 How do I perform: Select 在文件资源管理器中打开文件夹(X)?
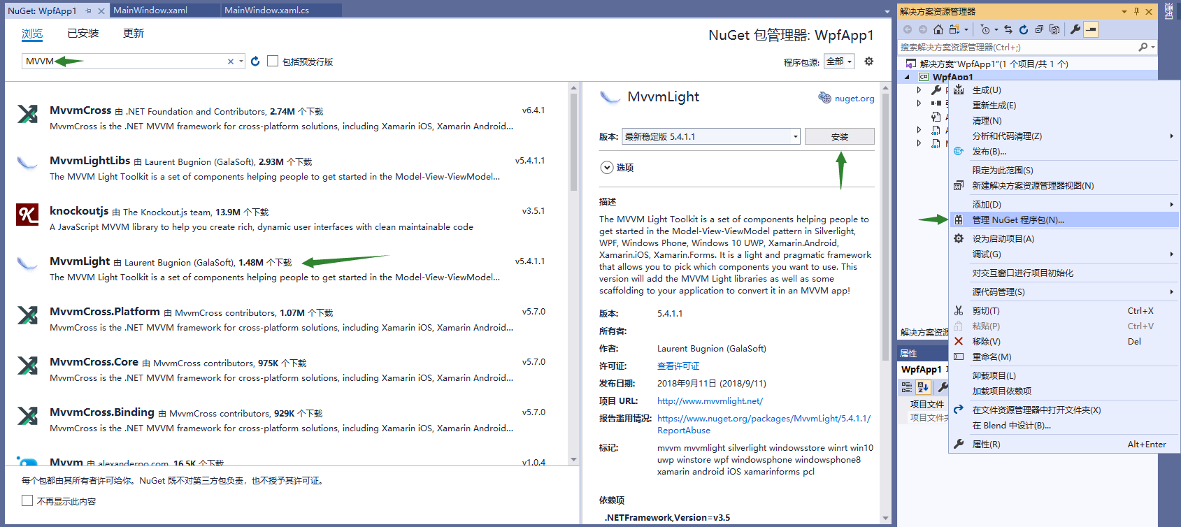1064,410
